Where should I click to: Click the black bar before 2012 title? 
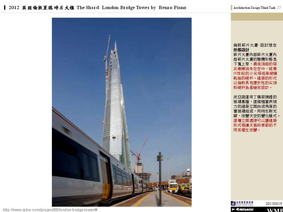coord(5,8)
